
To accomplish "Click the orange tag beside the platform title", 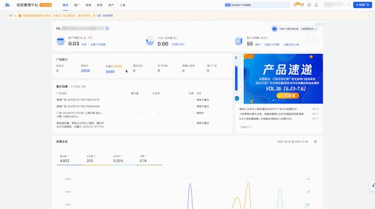I will pyautogui.click(x=46, y=5).
